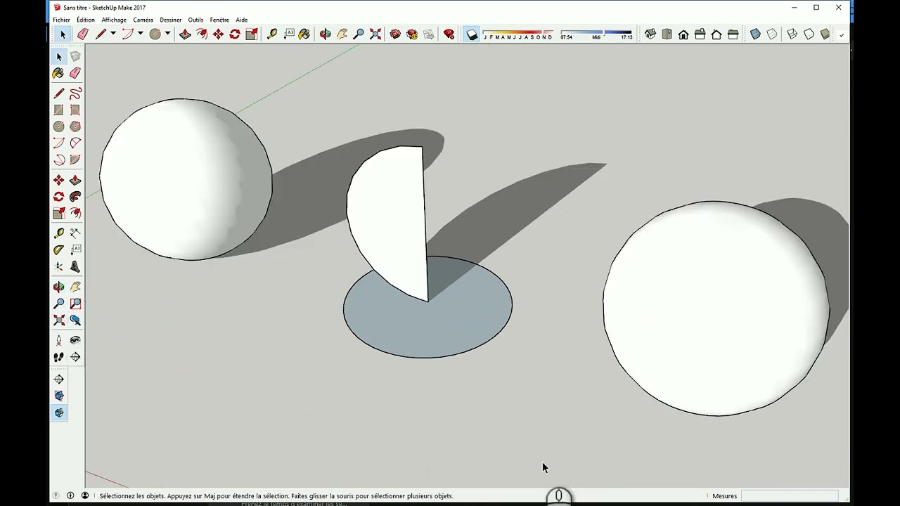Open the Fenêtre menu
Viewport: 900px width, 506px height.
tap(219, 20)
